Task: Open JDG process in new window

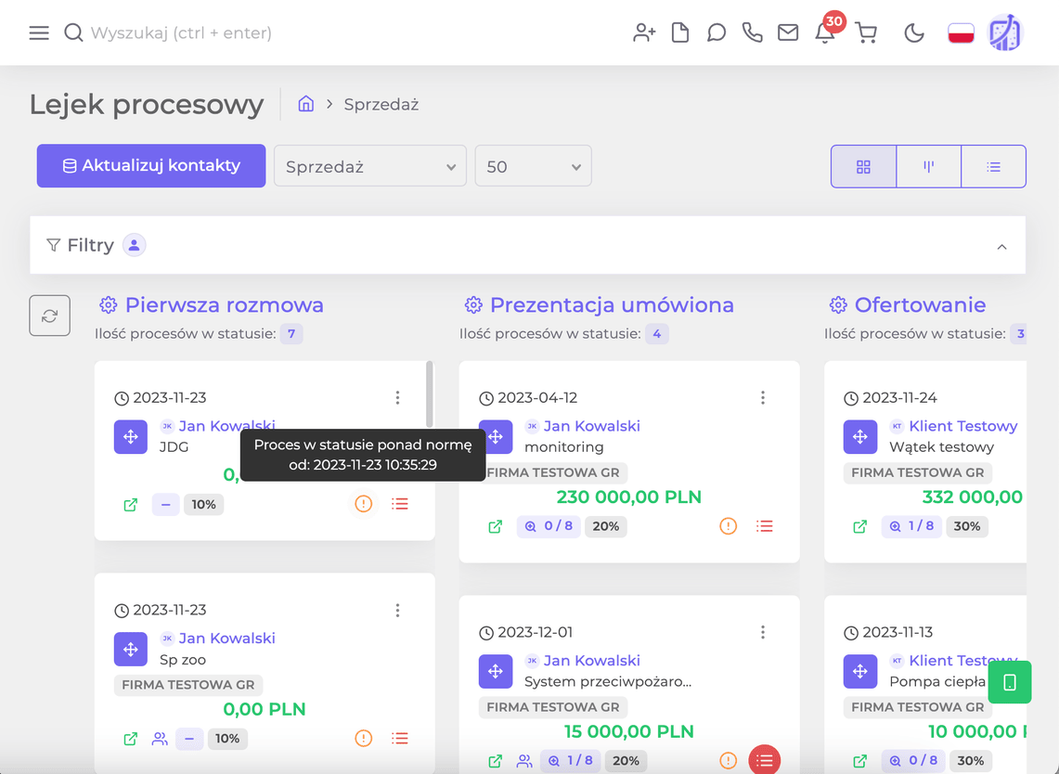Action: 130,505
